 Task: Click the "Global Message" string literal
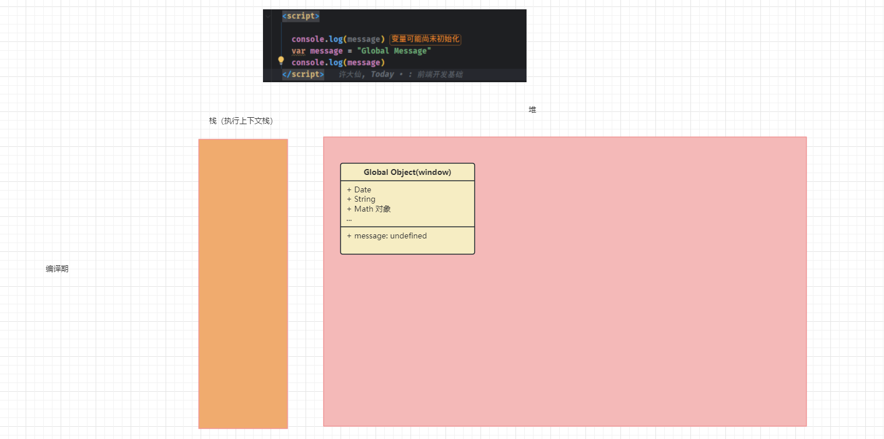394,51
